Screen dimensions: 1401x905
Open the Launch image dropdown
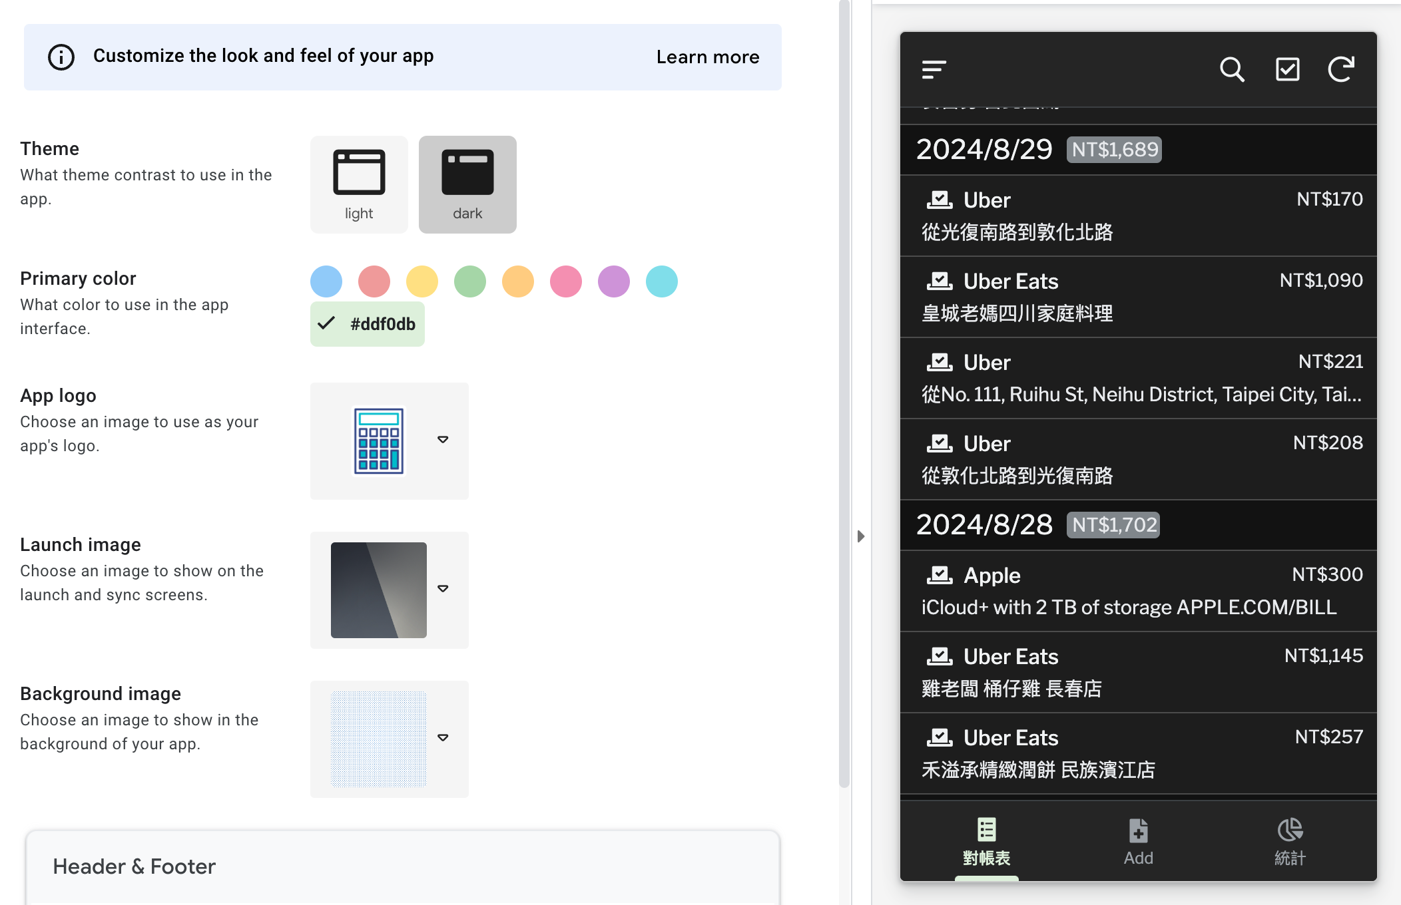[443, 589]
